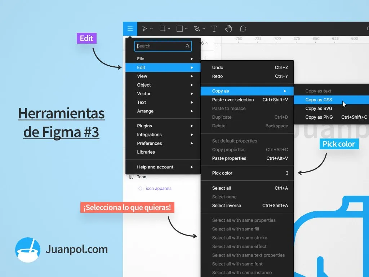This screenshot has width=369, height=277.
Task: Select the Rectangle shape tool
Action: (179, 29)
